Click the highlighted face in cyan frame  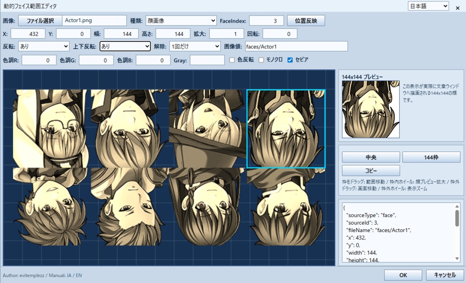[x=286, y=129]
